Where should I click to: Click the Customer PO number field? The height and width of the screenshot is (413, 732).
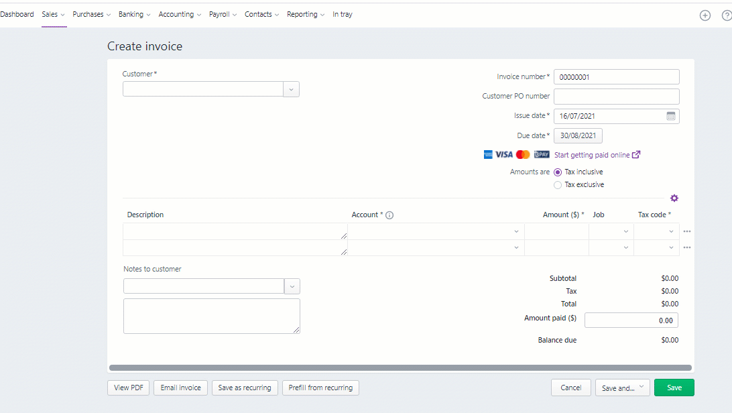pyautogui.click(x=616, y=97)
